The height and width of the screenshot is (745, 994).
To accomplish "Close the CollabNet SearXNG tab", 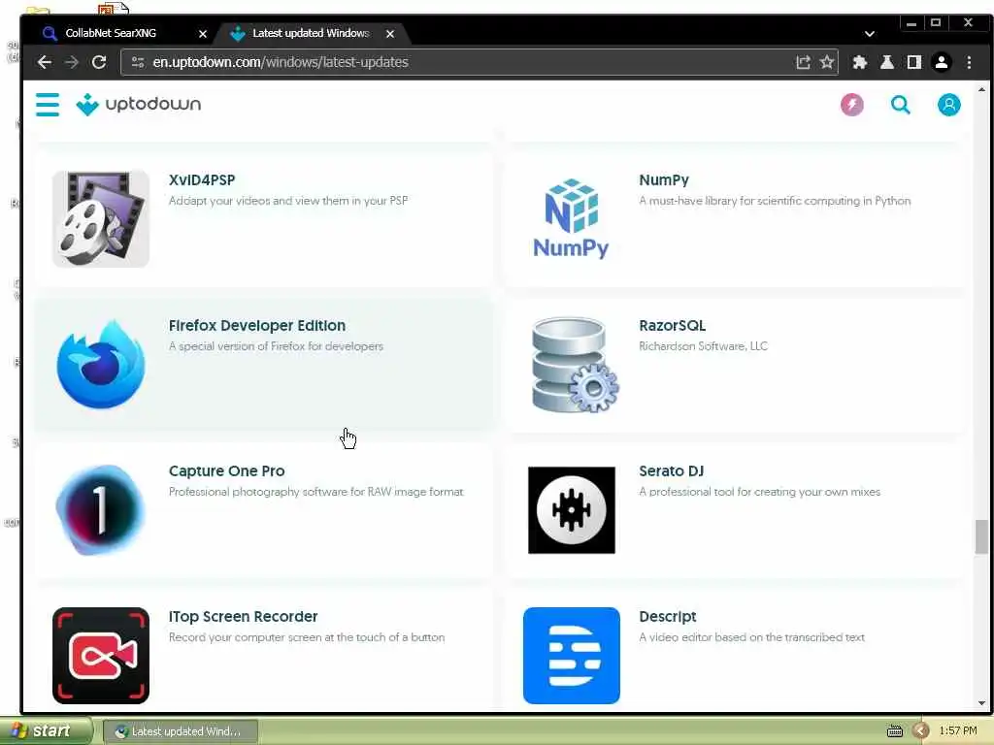I will (203, 34).
